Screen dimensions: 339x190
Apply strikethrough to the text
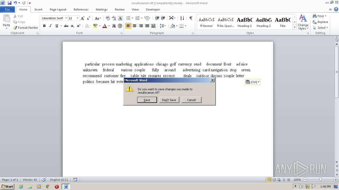(x=66, y=26)
